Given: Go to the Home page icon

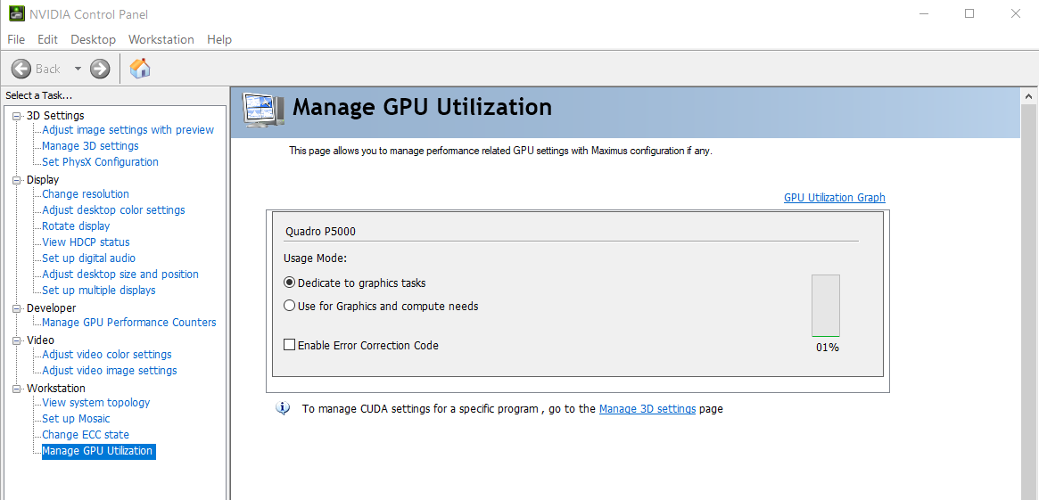Looking at the screenshot, I should [140, 69].
